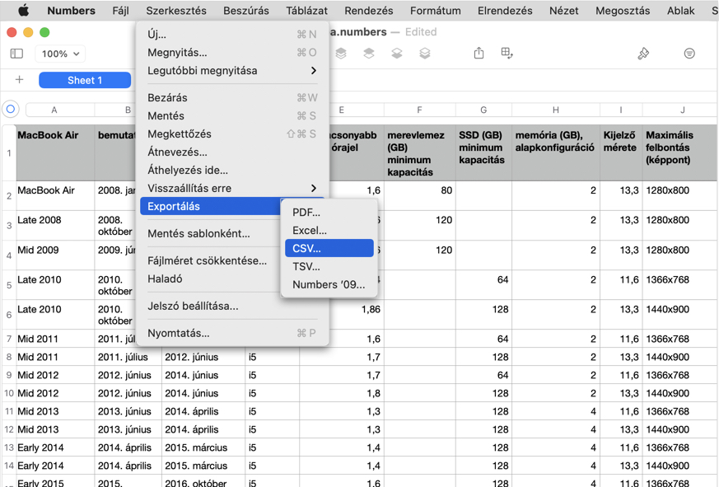Open the Szerkesztés menu

click(176, 10)
